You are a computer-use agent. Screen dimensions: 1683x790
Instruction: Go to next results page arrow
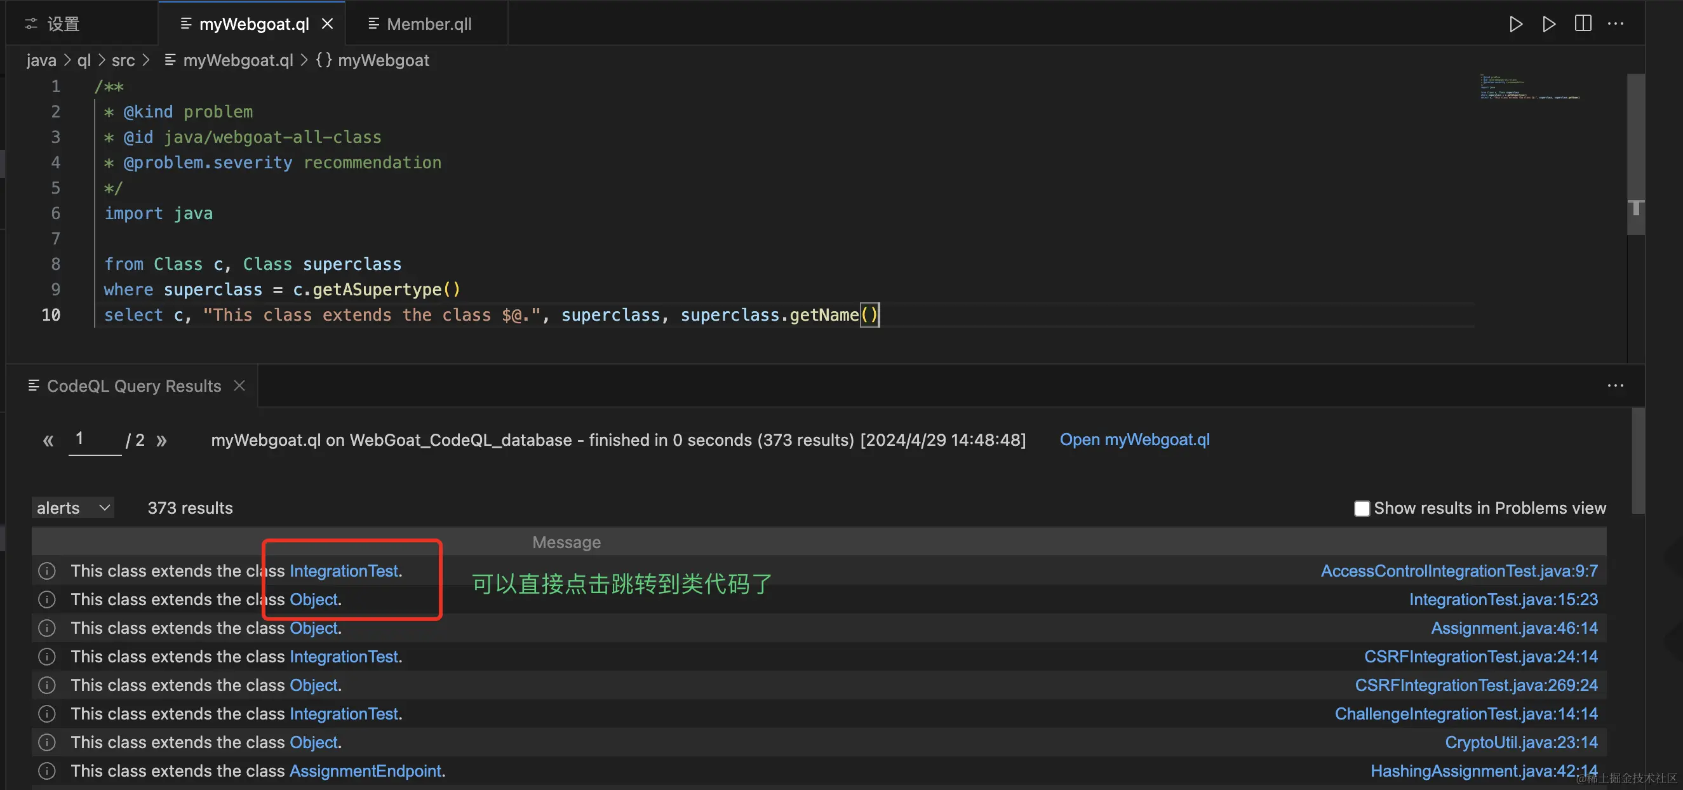coord(161,441)
